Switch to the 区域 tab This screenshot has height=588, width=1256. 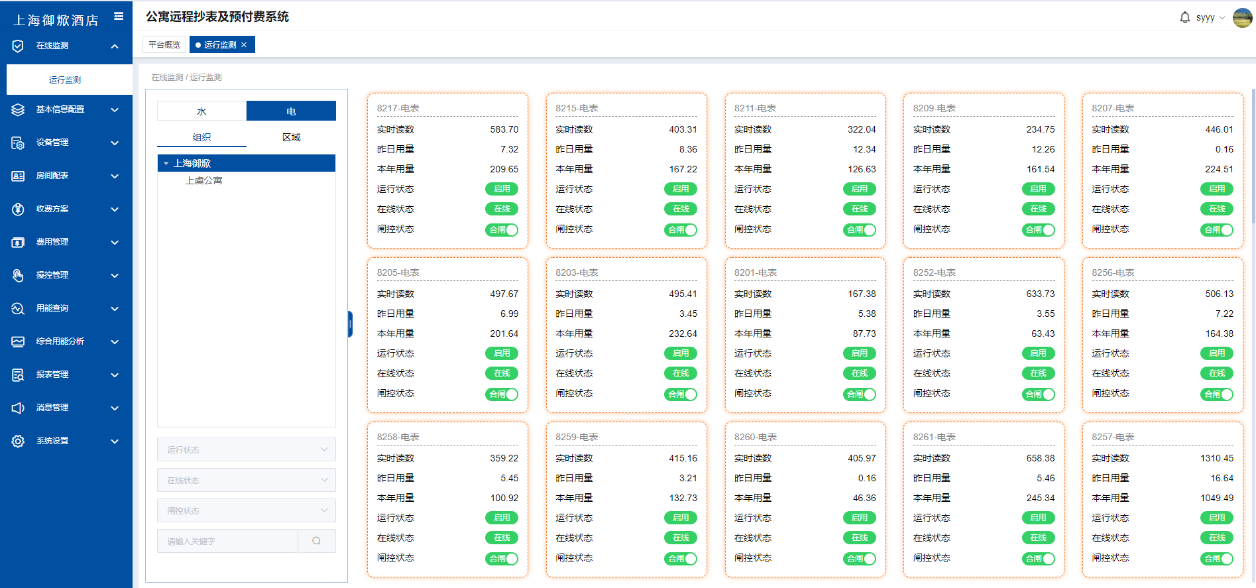(x=291, y=137)
